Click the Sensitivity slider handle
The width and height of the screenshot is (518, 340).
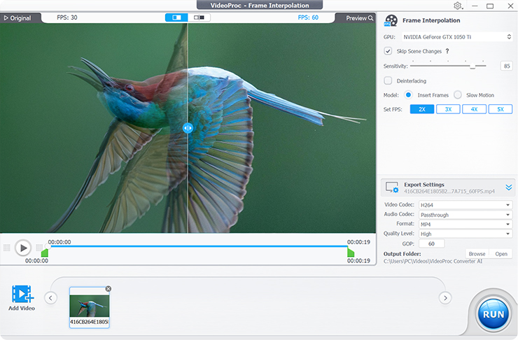click(474, 66)
